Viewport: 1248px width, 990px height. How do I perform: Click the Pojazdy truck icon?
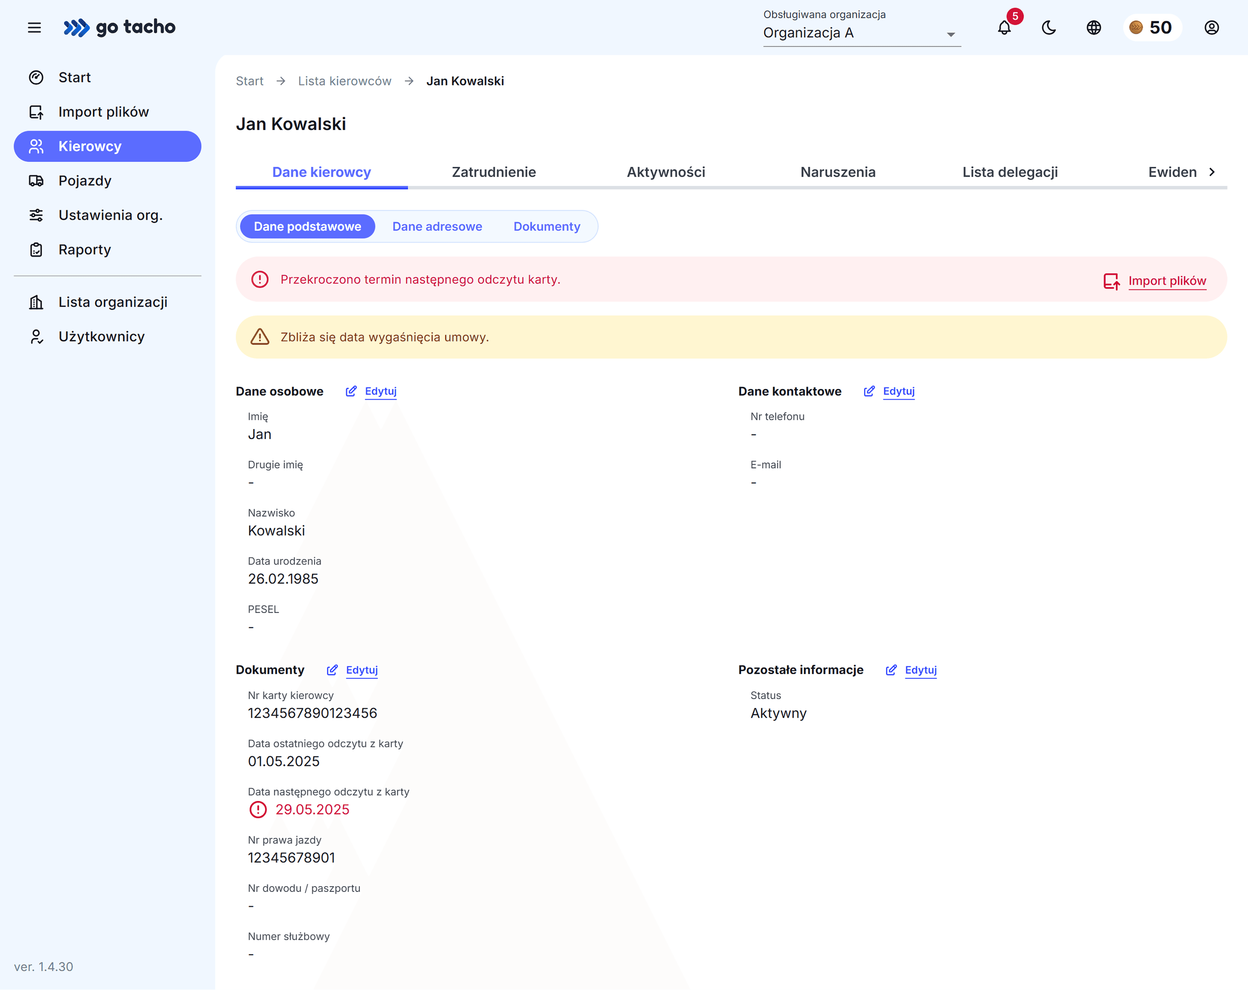coord(36,181)
